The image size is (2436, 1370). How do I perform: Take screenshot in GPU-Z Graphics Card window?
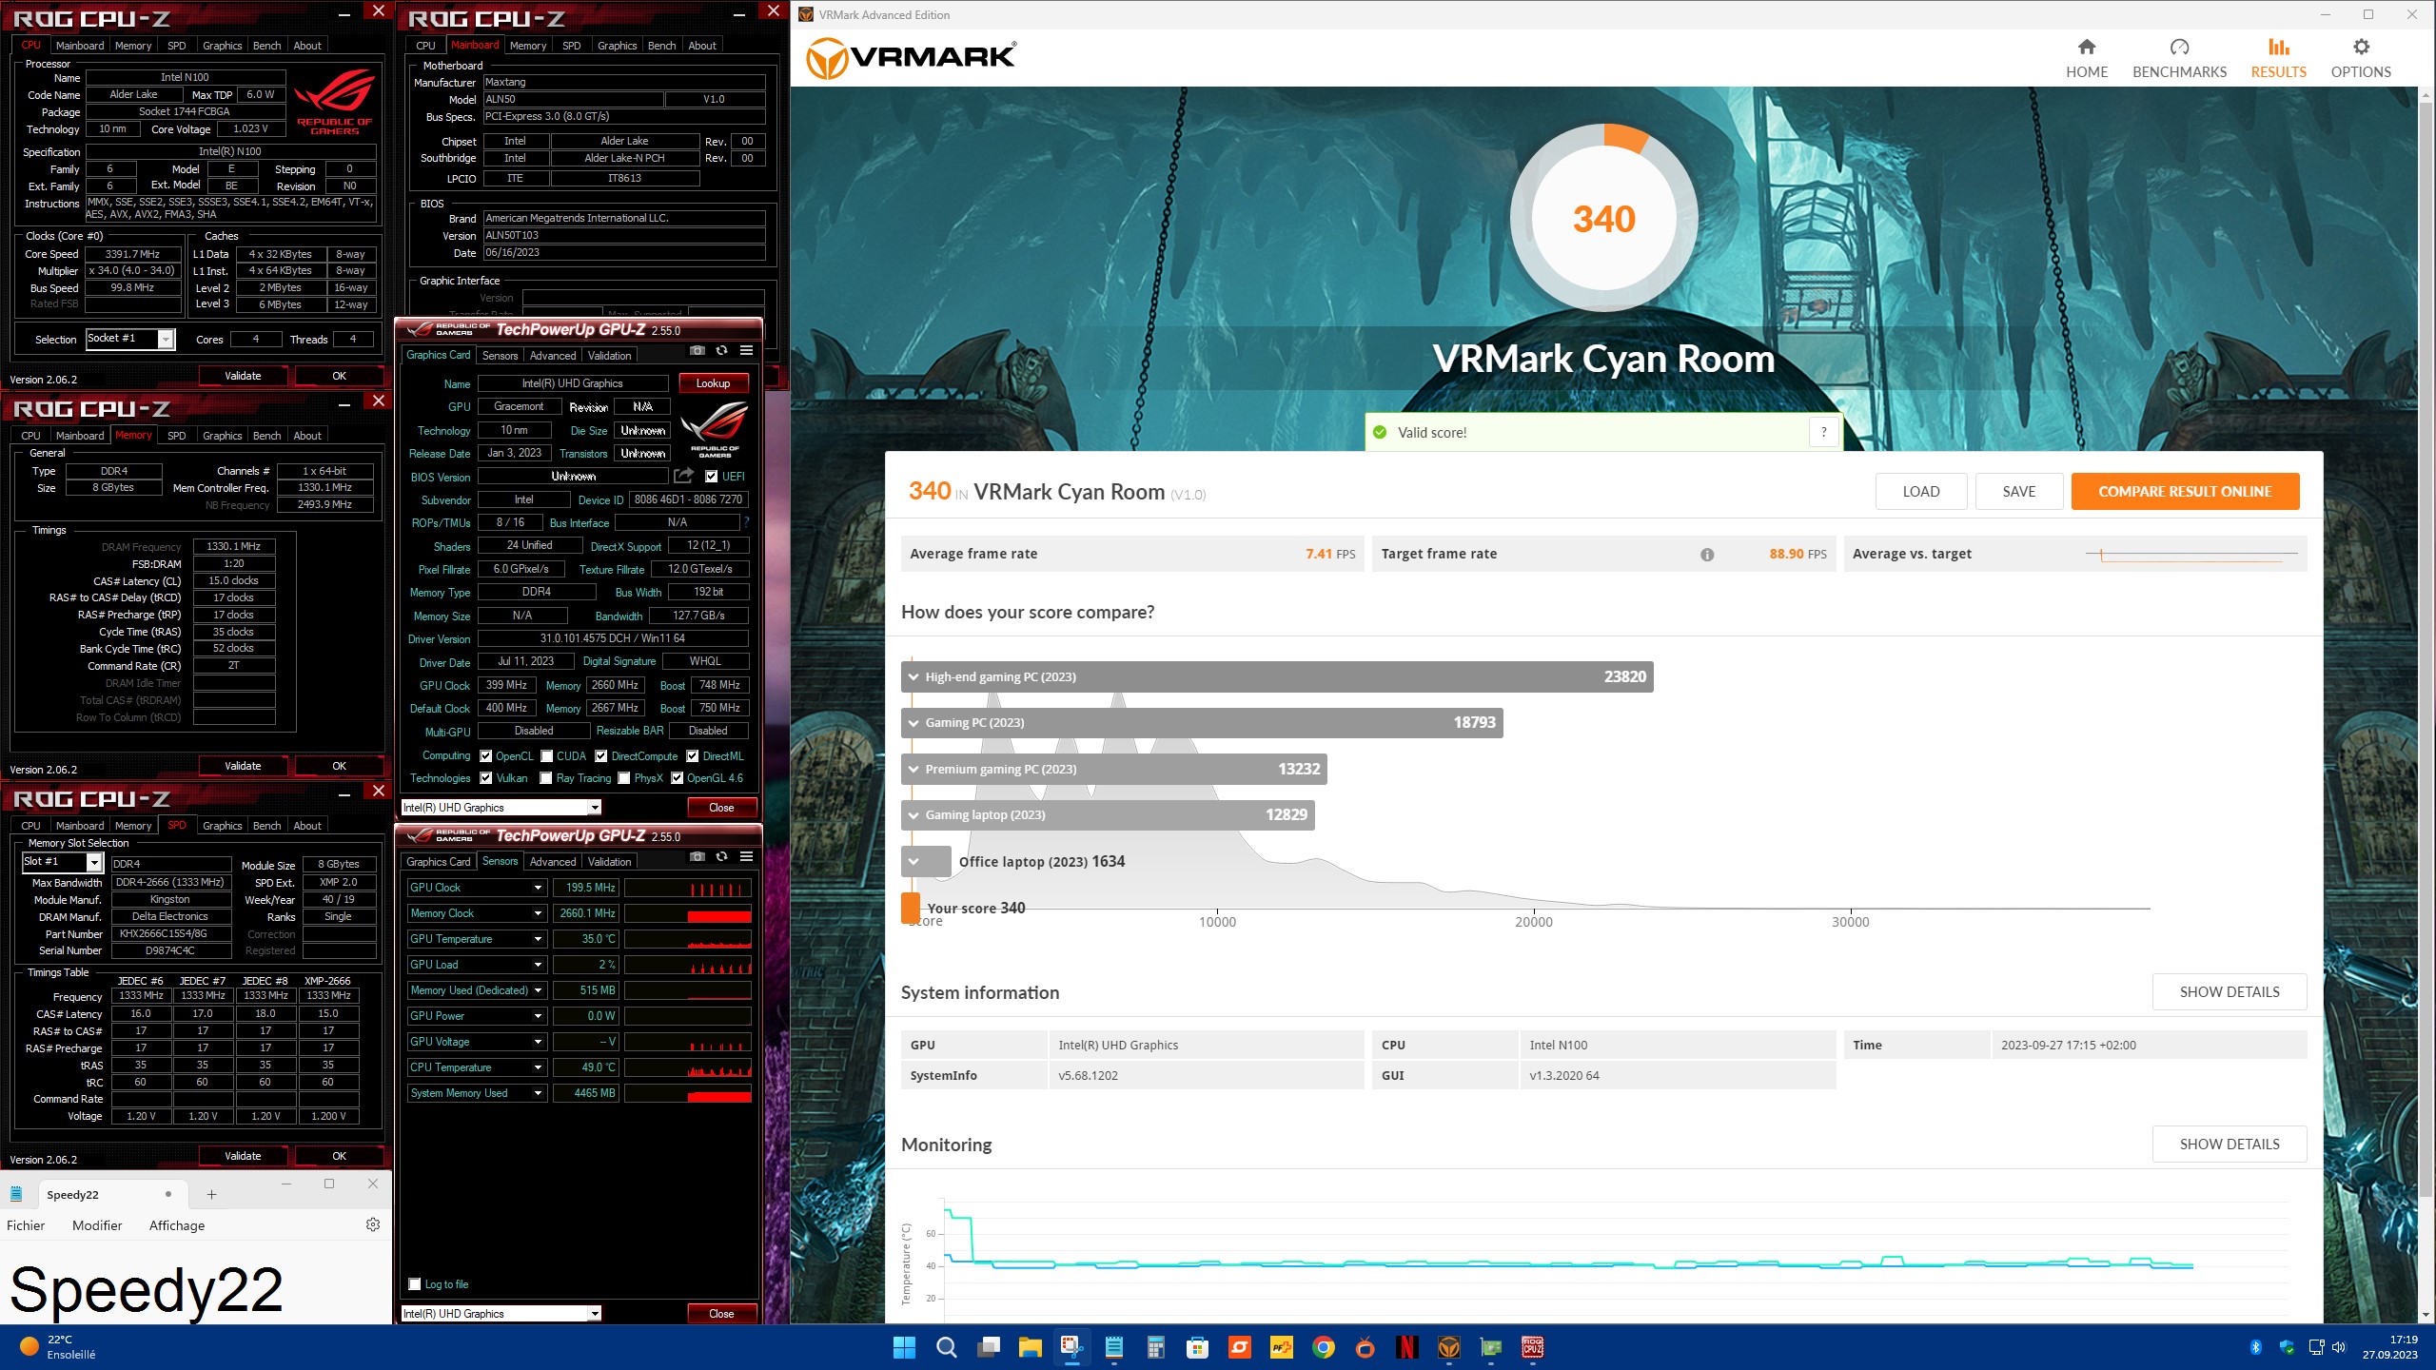tap(697, 351)
